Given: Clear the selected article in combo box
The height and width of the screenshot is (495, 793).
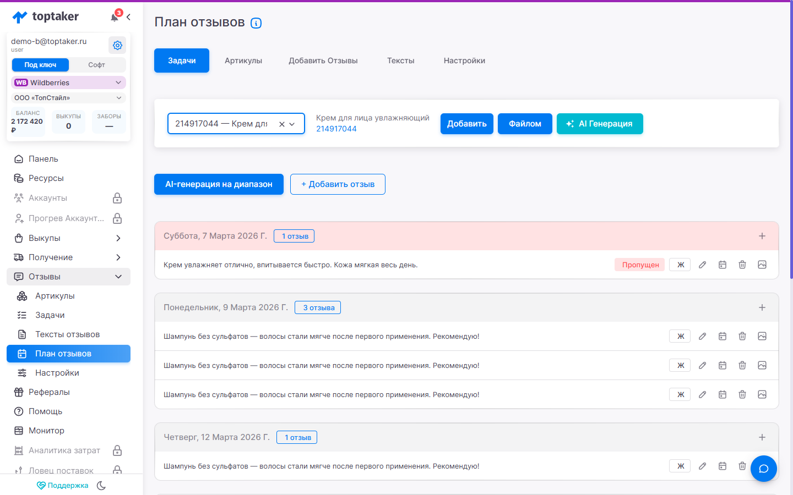Looking at the screenshot, I should coord(282,124).
